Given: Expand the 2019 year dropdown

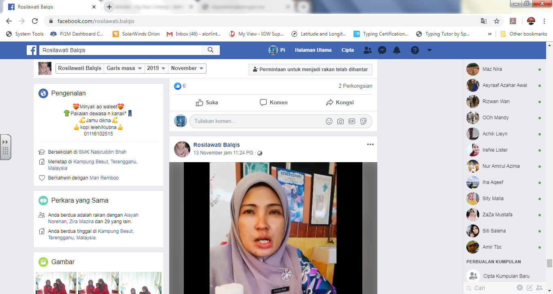Looking at the screenshot, I should click(x=156, y=68).
